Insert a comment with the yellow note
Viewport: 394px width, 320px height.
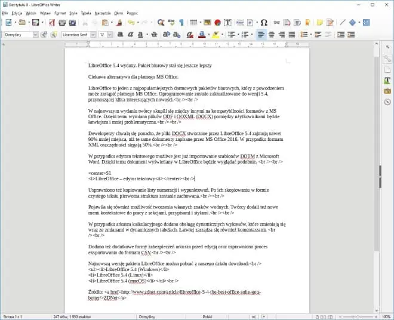pyautogui.click(x=319, y=23)
